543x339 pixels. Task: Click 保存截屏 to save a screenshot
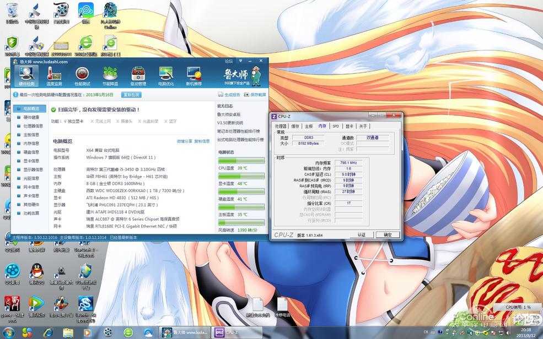pyautogui.click(x=255, y=95)
